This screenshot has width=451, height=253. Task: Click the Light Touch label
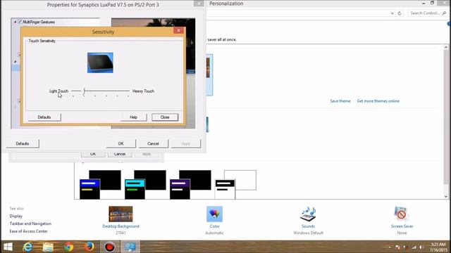click(x=58, y=91)
